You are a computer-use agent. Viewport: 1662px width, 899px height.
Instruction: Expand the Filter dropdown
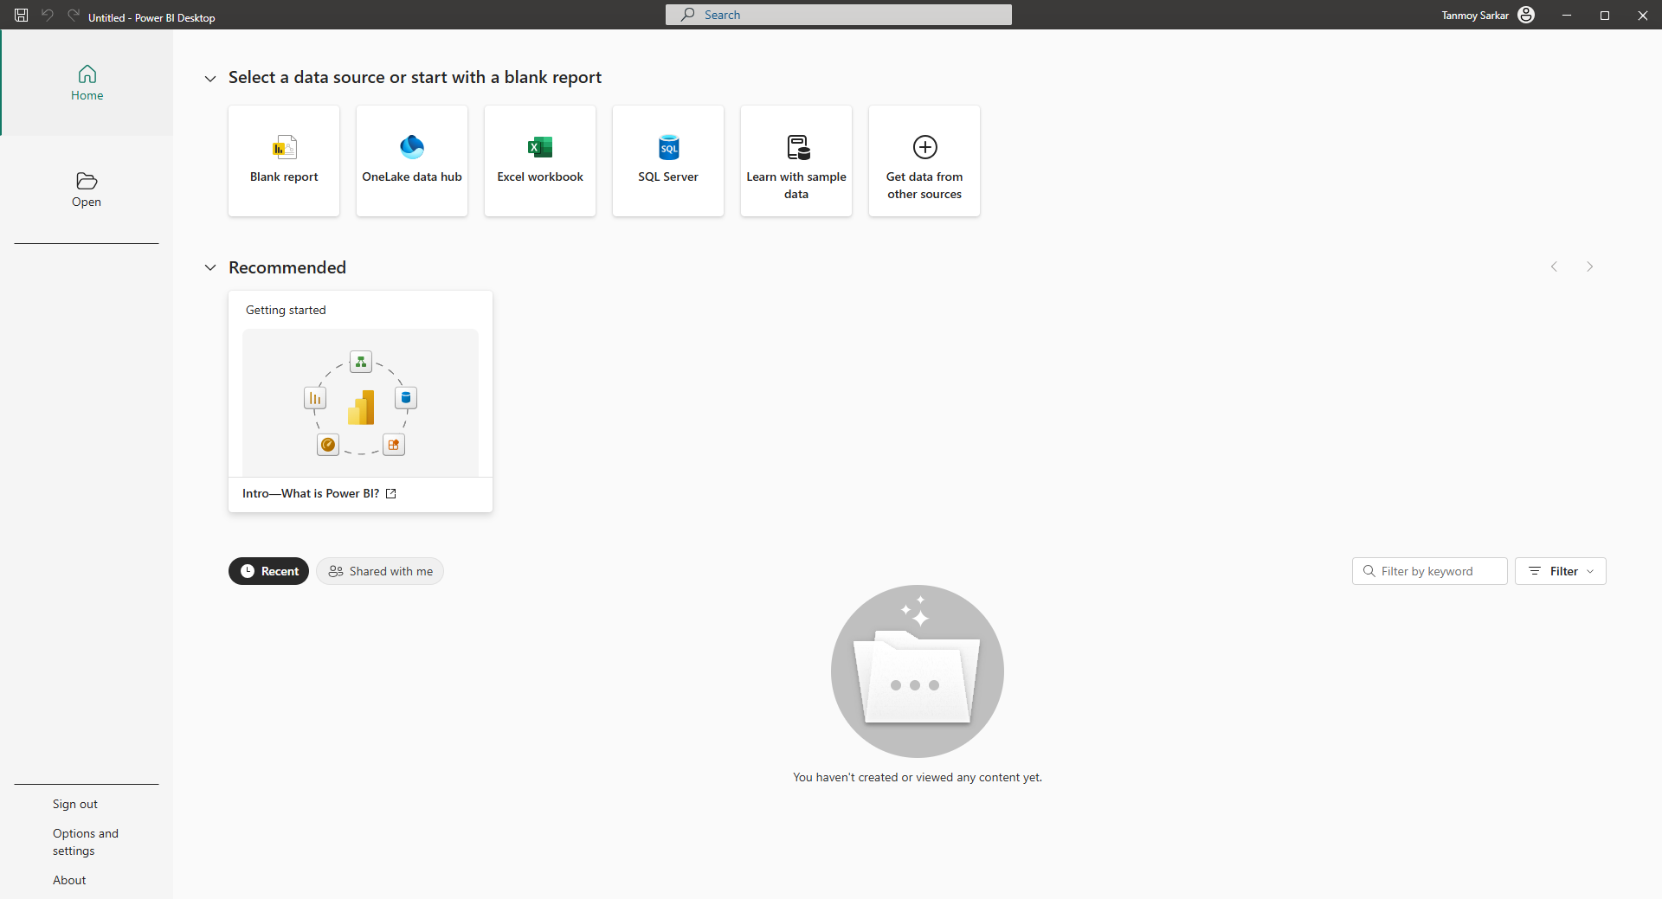tap(1560, 571)
